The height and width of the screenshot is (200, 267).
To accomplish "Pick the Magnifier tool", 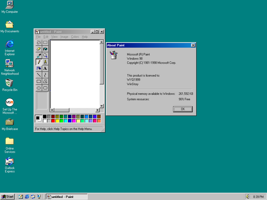I will pos(45,55).
